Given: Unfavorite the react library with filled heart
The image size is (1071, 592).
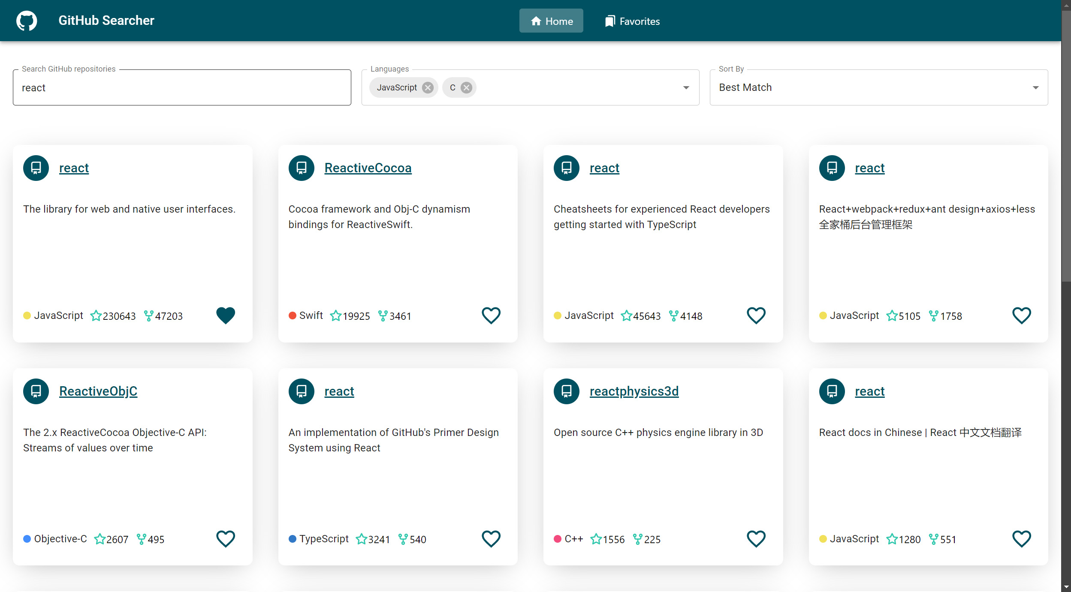Looking at the screenshot, I should [x=226, y=316].
